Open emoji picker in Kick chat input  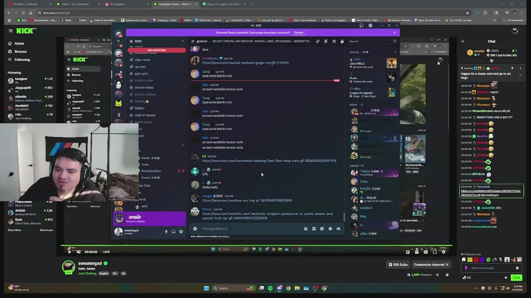[x=517, y=268]
